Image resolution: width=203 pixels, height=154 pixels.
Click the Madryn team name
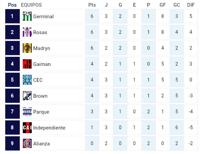coord(42,48)
